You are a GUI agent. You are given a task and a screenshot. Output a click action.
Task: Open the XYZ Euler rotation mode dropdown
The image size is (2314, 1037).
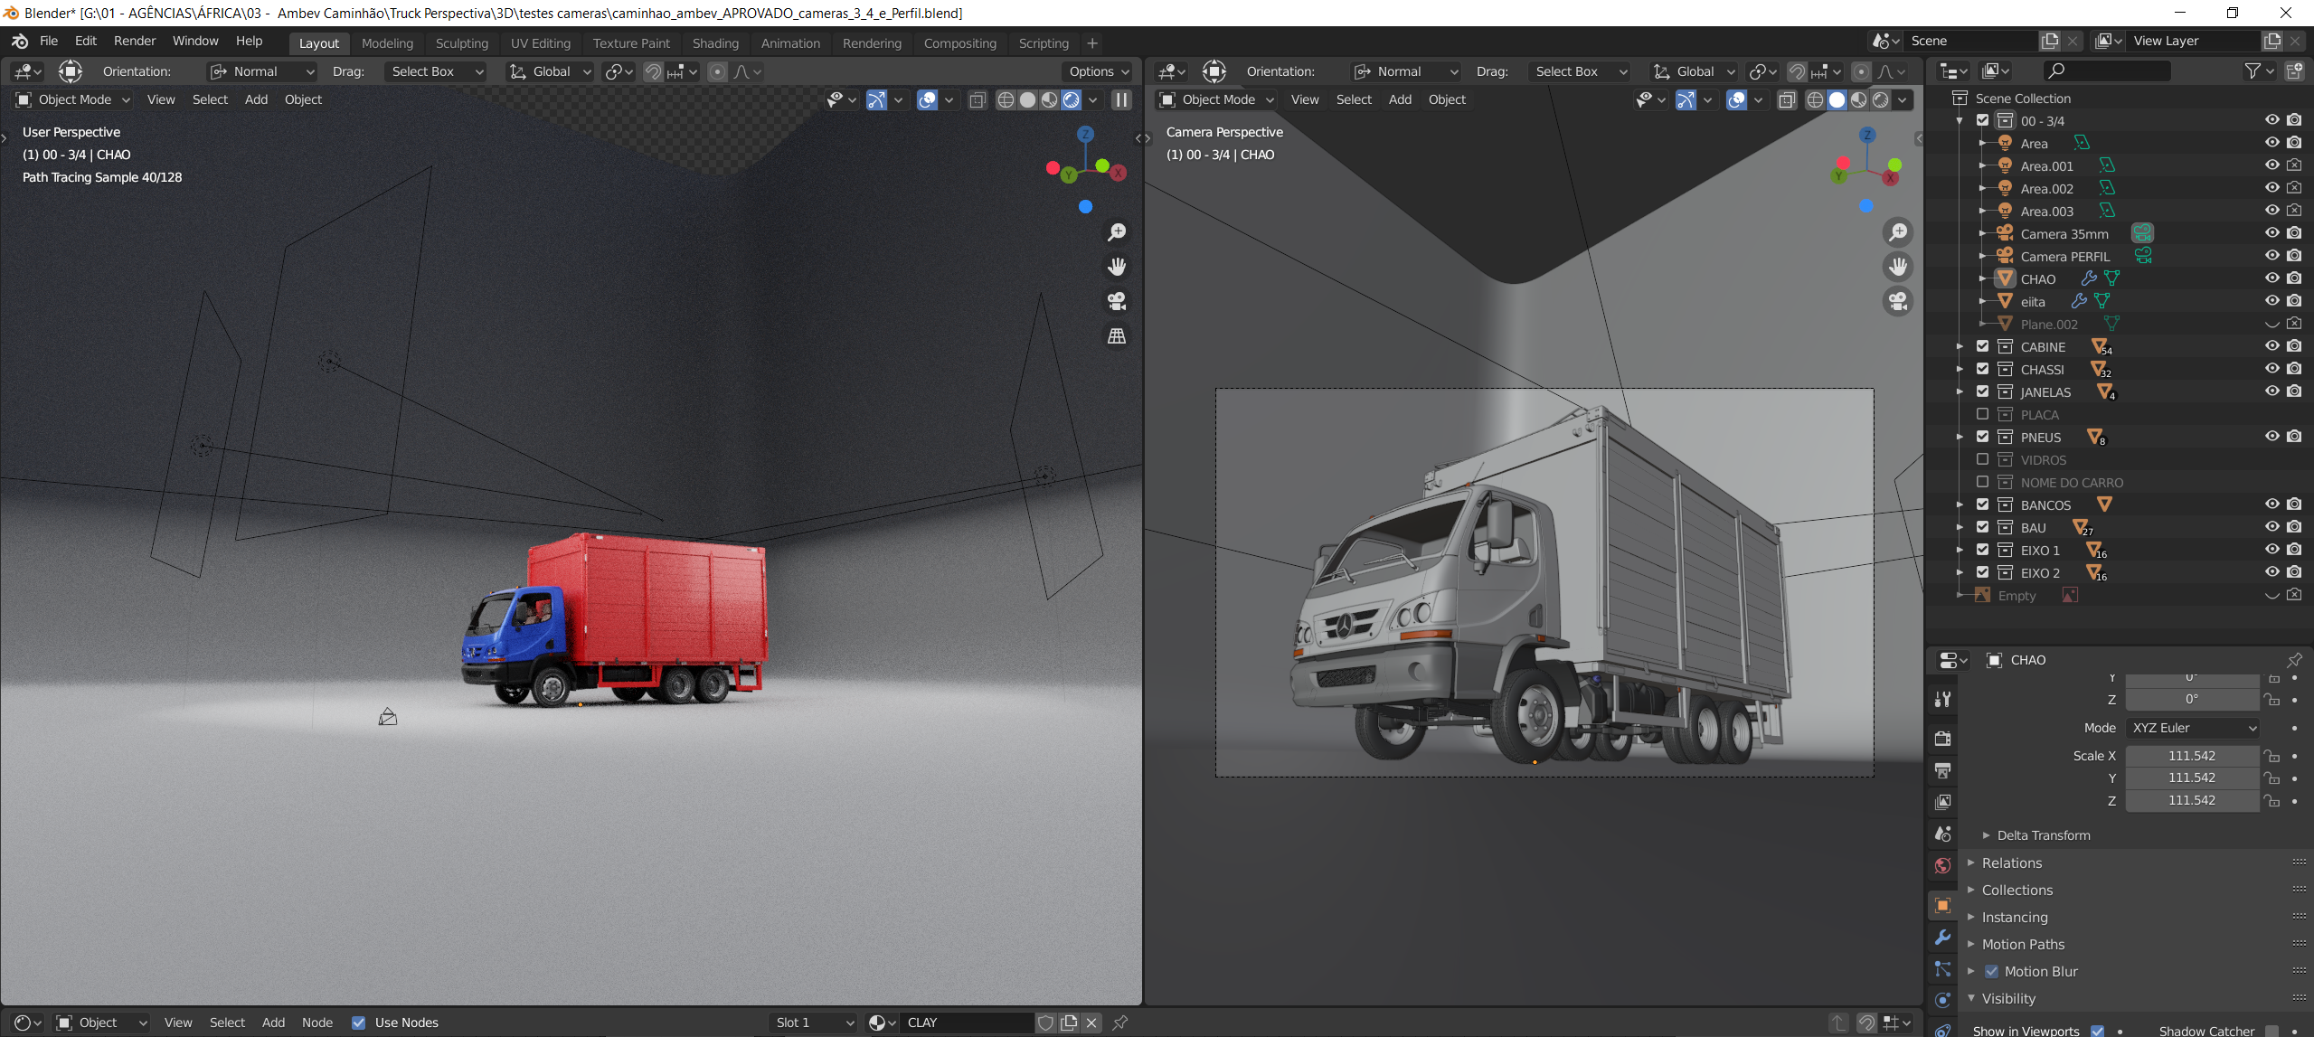[2193, 728]
